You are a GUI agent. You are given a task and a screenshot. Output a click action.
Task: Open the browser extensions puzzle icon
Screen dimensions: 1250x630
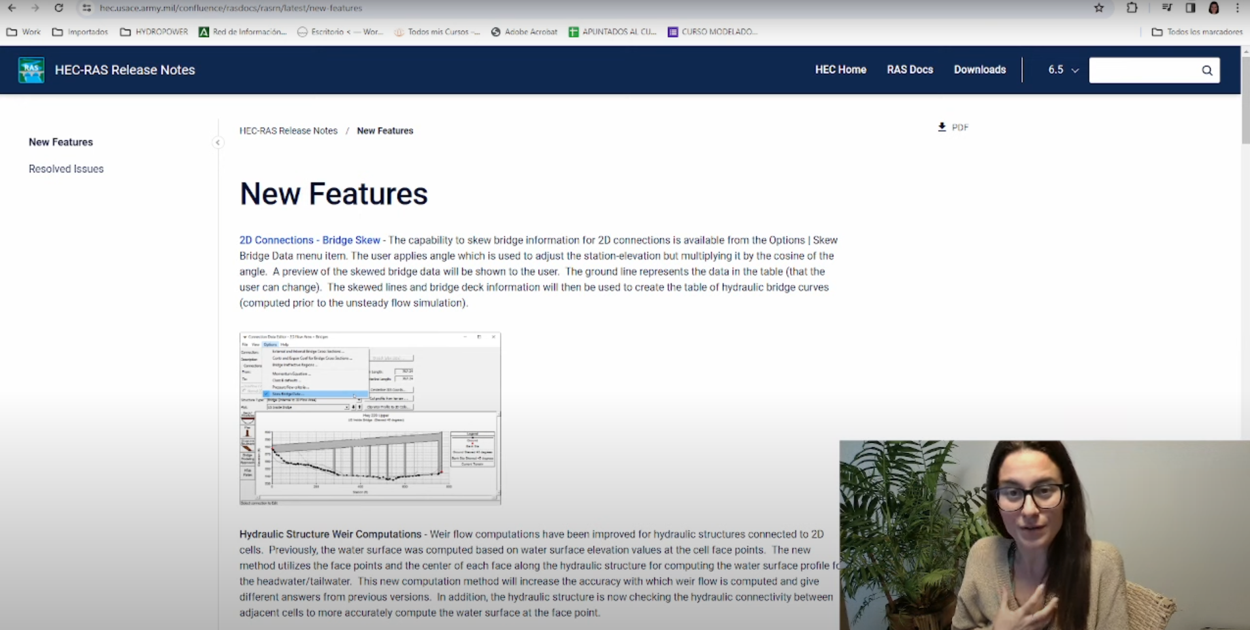pyautogui.click(x=1132, y=8)
